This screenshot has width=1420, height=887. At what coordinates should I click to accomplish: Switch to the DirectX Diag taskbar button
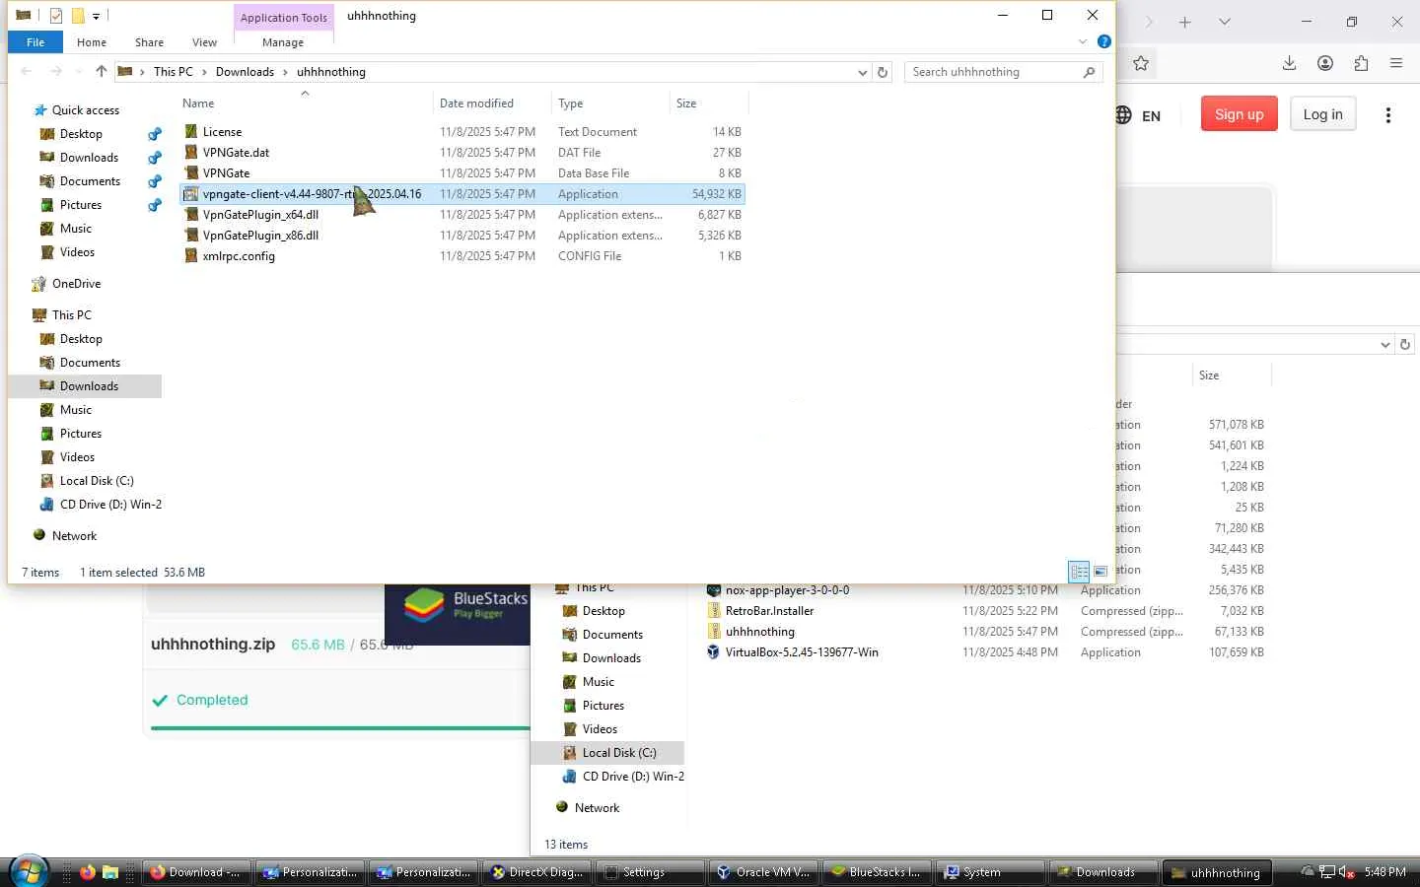[x=538, y=872]
